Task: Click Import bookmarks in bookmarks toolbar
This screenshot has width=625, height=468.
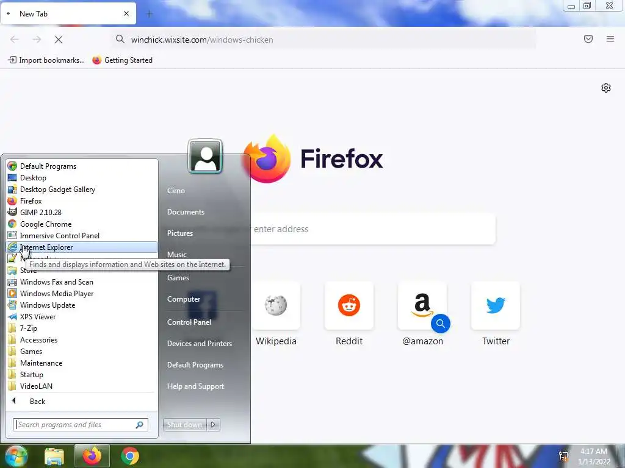Action: coord(46,60)
